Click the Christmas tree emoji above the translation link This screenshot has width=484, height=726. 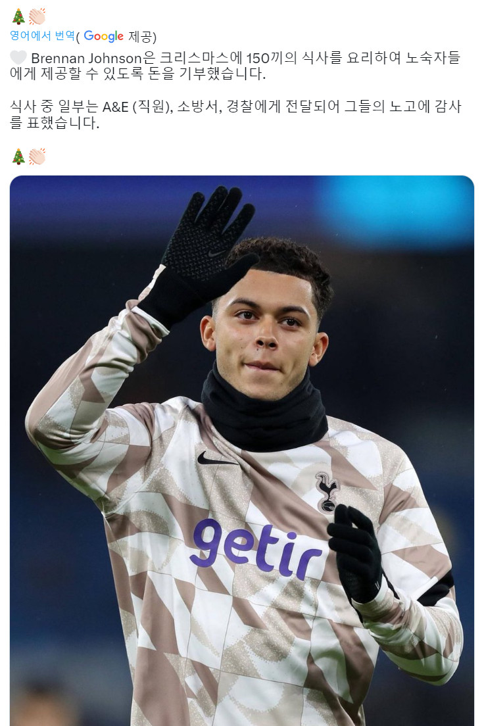point(18,16)
